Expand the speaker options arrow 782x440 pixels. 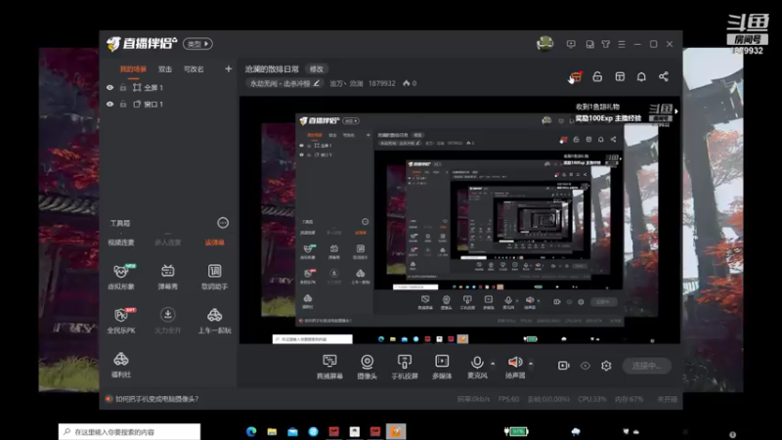click(531, 364)
